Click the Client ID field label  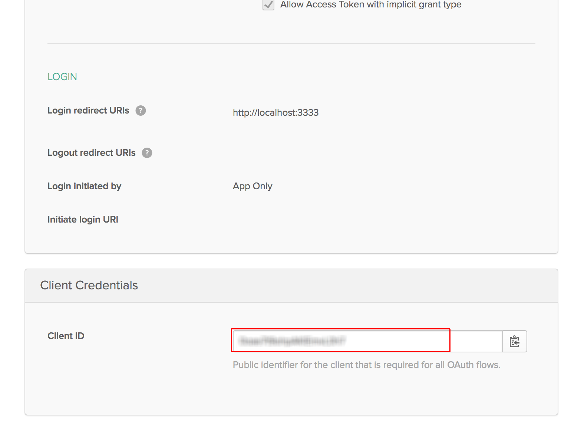tap(66, 336)
